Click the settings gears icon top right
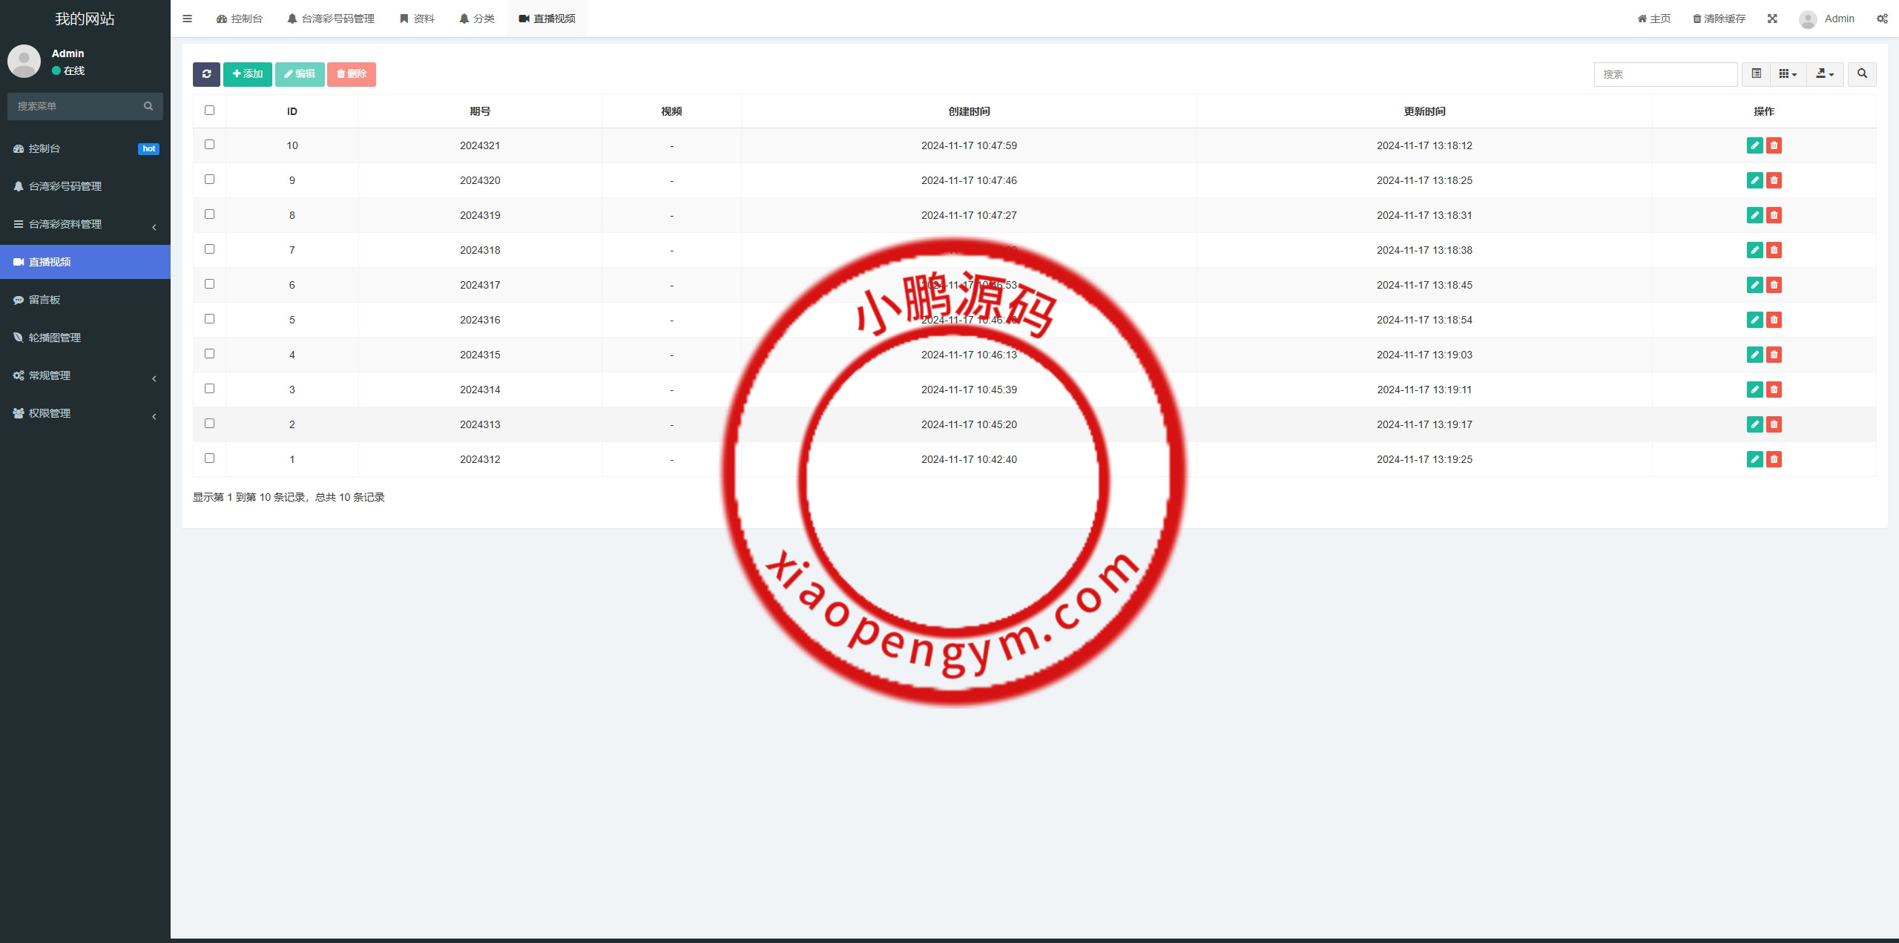This screenshot has width=1899, height=943. point(1882,19)
